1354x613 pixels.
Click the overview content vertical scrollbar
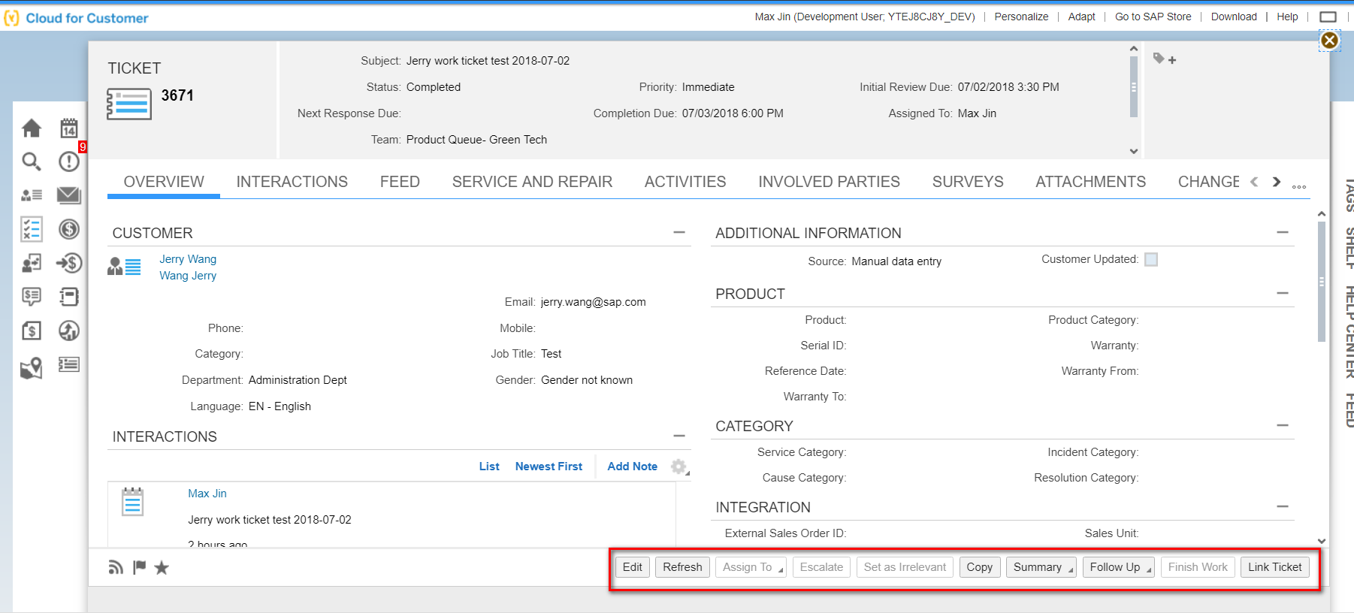coord(1322,282)
